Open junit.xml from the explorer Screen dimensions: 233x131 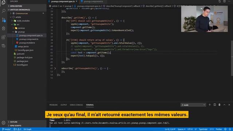coord(20,54)
